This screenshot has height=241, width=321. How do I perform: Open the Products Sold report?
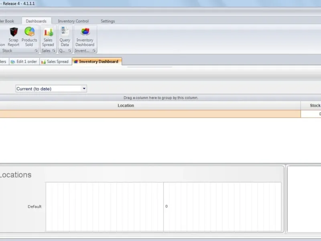[x=29, y=37]
